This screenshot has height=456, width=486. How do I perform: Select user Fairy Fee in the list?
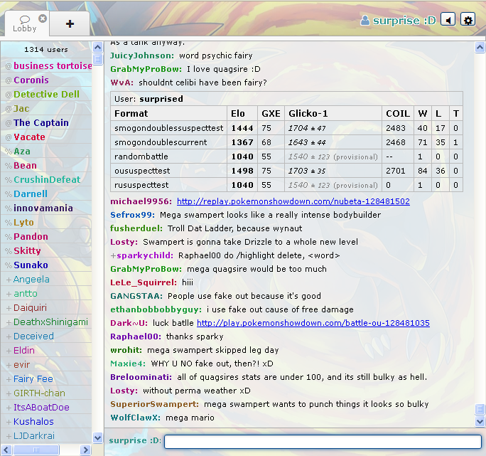46,379
